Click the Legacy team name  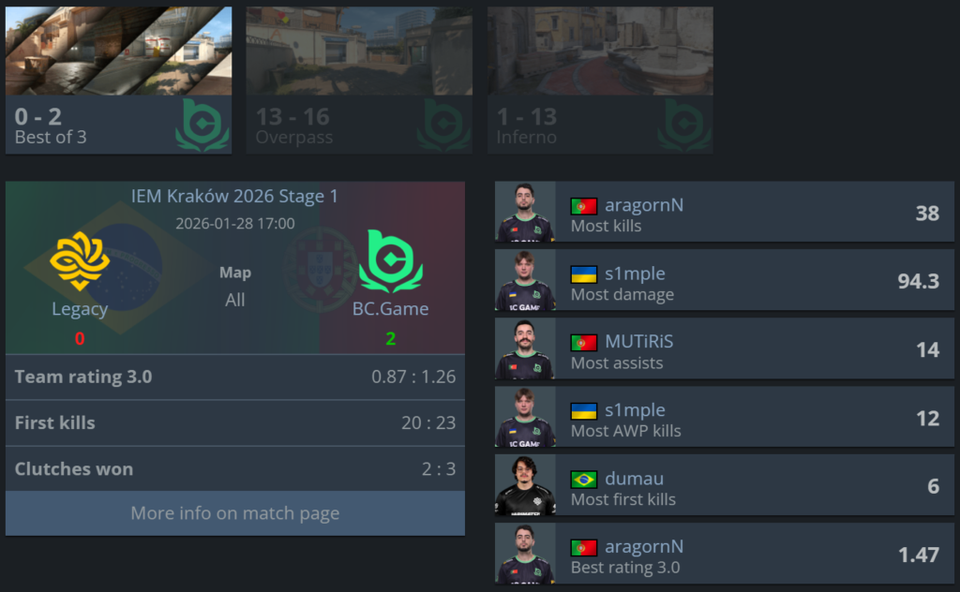(x=80, y=309)
